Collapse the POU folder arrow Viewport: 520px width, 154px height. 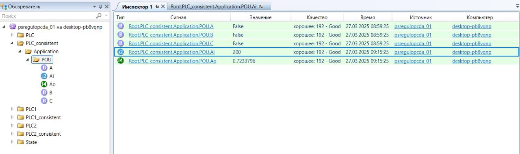28,60
